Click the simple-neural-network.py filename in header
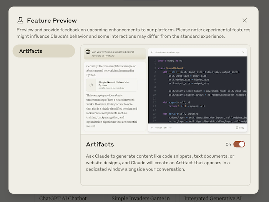This screenshot has width=269, height=202. (168, 52)
